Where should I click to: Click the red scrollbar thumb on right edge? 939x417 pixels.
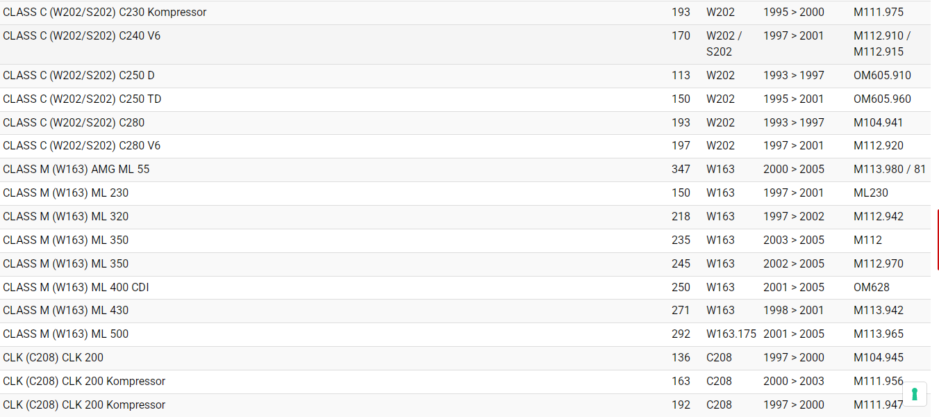[938, 240]
